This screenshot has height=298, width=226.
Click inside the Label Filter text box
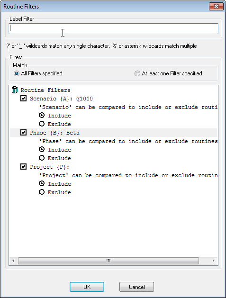114,29
